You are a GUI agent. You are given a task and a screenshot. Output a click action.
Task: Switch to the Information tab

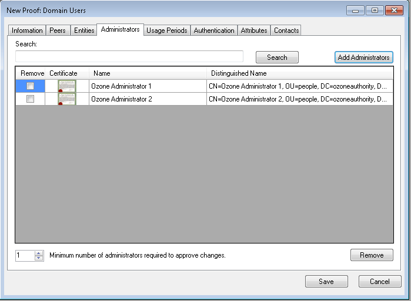click(x=27, y=31)
